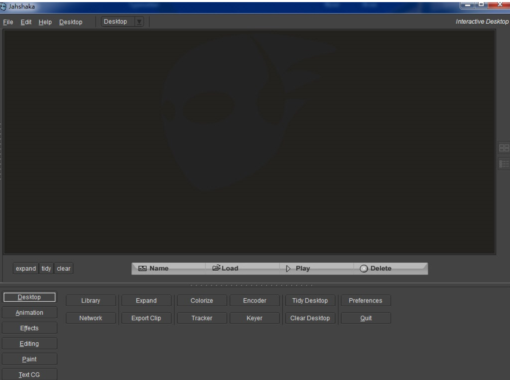The image size is (510, 380).
Task: Select the Paint module tab
Action: (x=29, y=359)
